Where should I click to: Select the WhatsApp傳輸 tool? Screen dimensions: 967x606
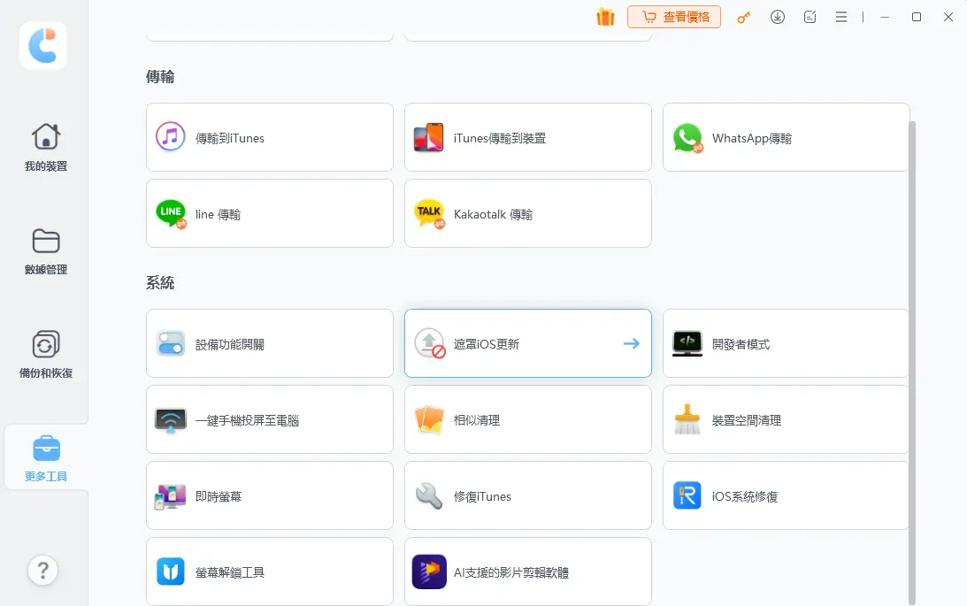pyautogui.click(x=786, y=137)
